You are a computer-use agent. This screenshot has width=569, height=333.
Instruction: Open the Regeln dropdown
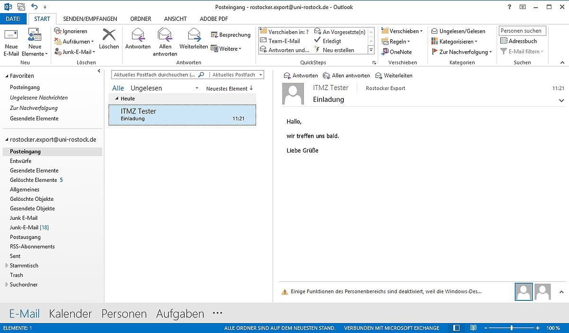[396, 42]
